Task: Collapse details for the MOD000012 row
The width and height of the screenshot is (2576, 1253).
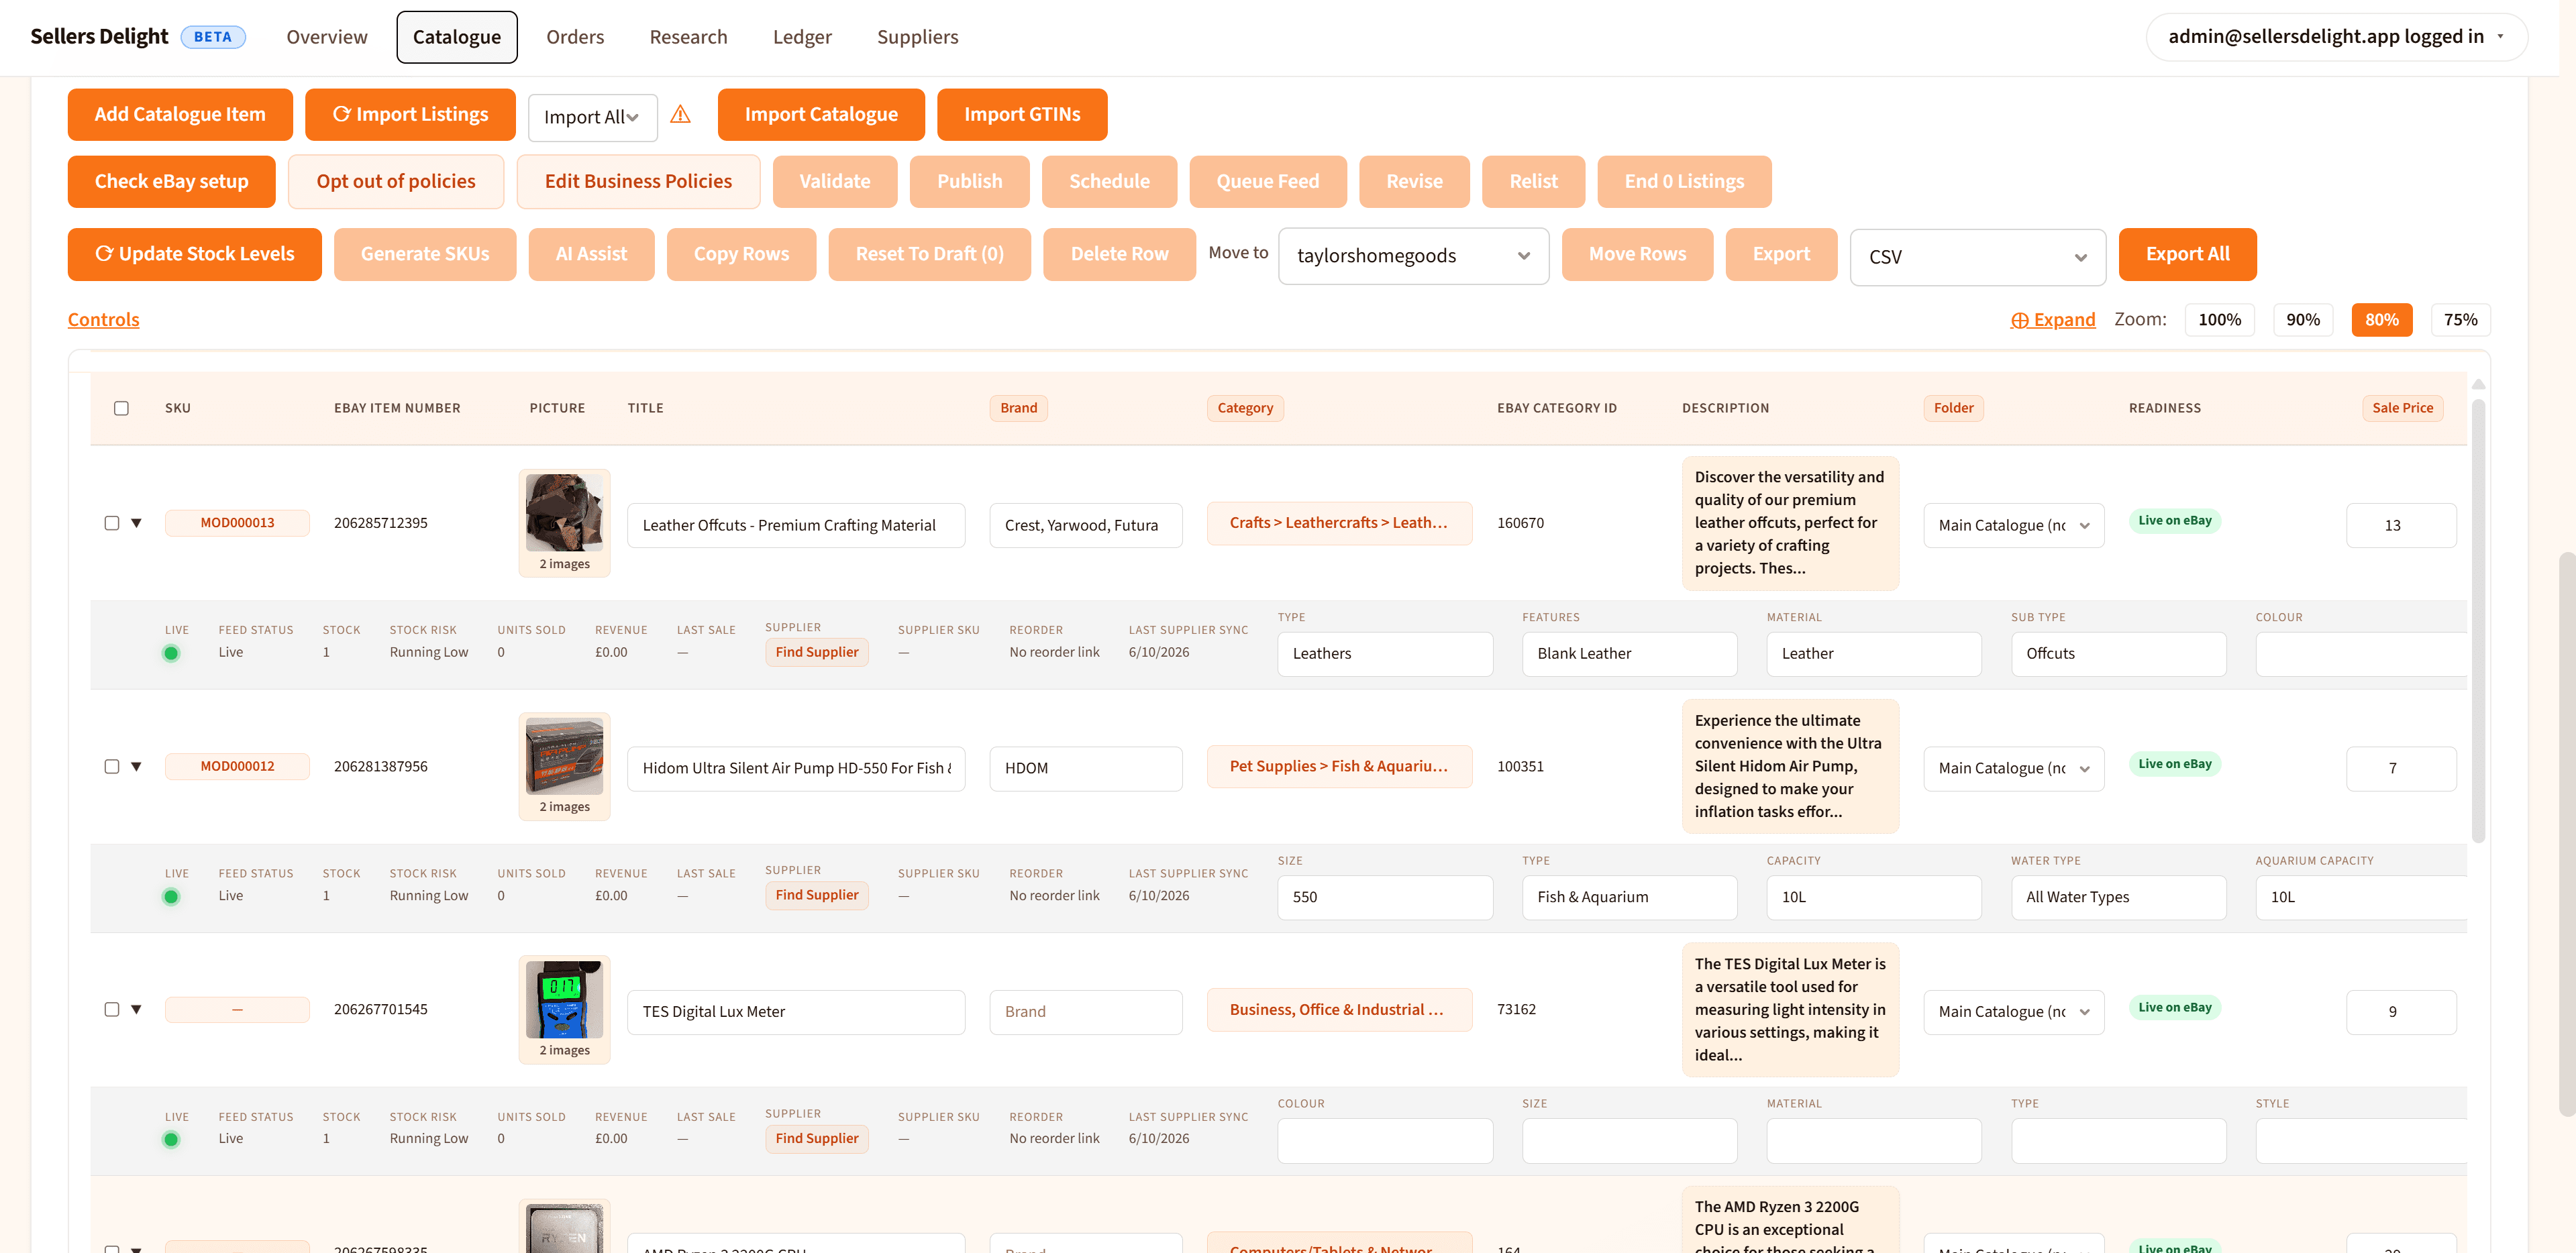Action: point(137,766)
